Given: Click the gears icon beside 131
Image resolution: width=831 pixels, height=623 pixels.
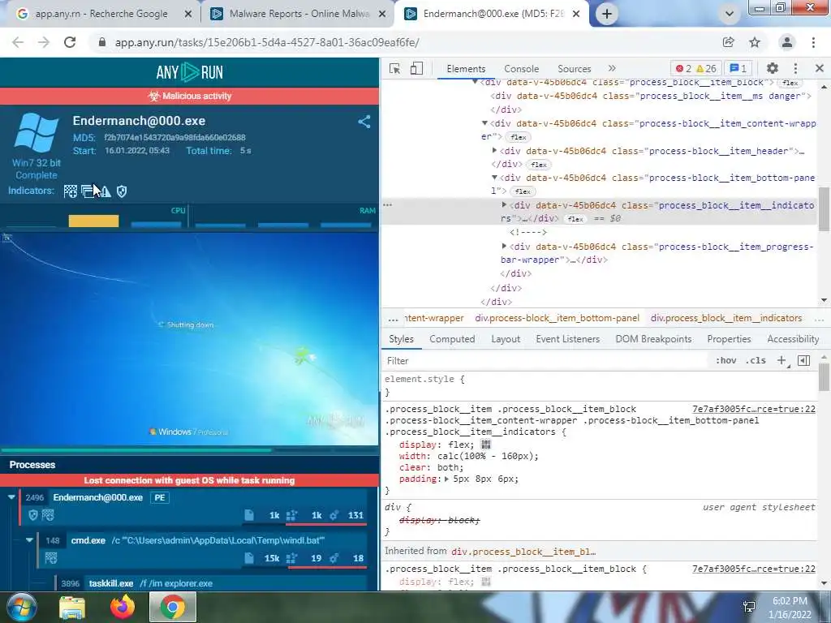Looking at the screenshot, I should pos(334,515).
